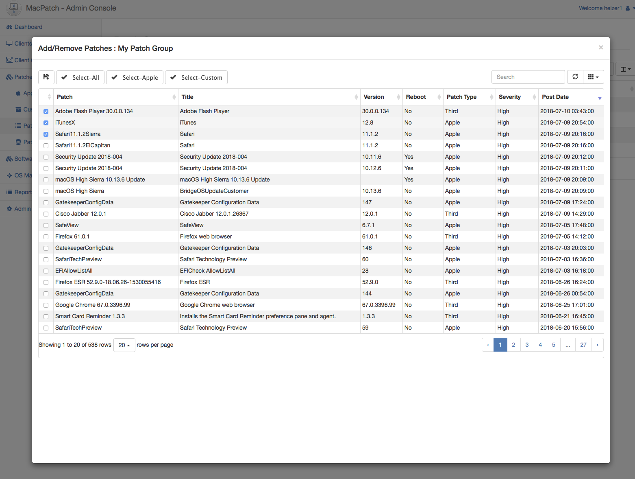Click the next page arrow
635x479 pixels.
(598, 345)
